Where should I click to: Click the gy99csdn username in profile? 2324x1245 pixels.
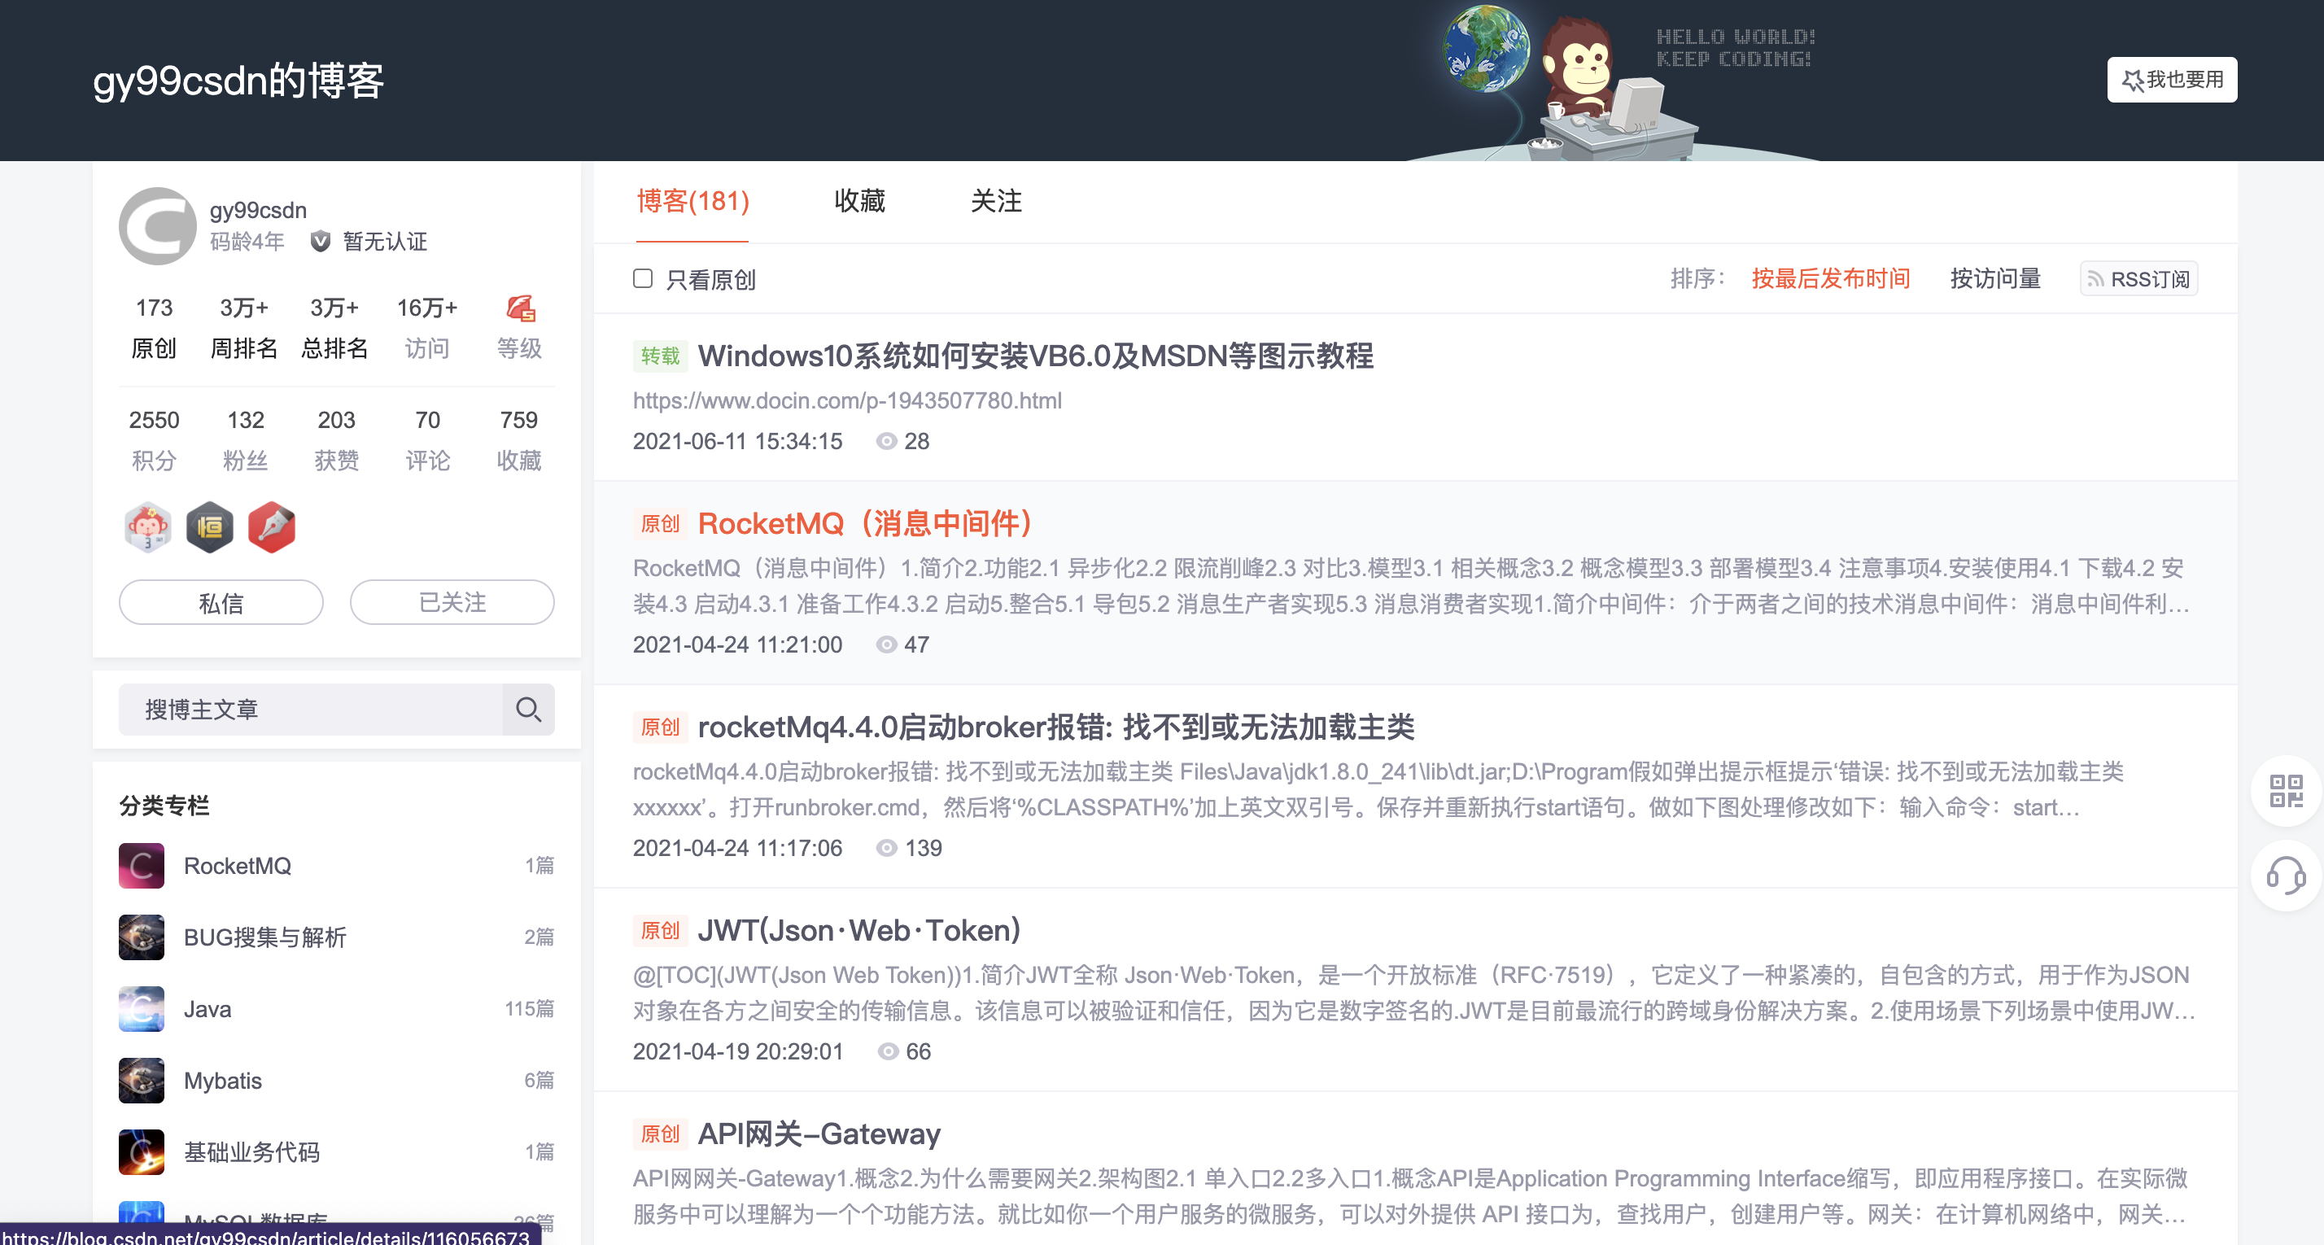pos(258,210)
